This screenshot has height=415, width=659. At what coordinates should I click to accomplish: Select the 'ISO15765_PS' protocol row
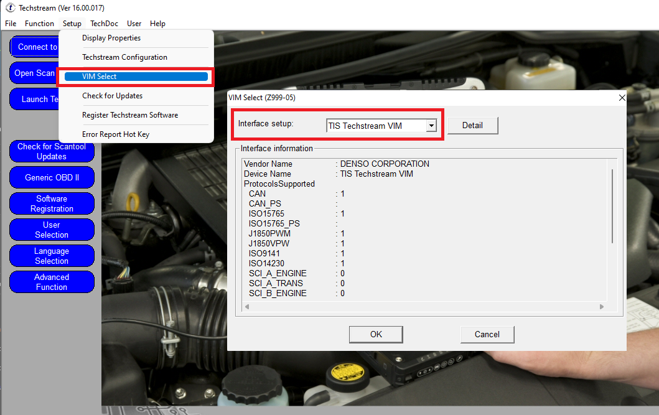pyautogui.click(x=274, y=223)
